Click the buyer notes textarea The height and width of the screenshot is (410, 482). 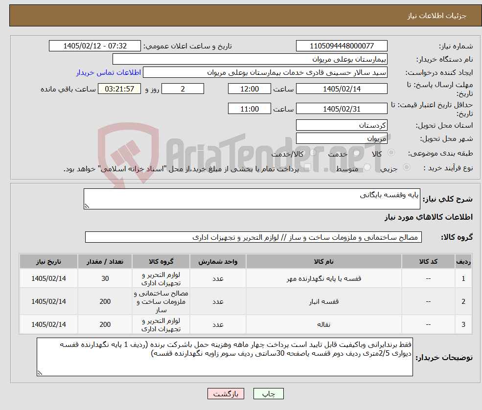point(225,357)
